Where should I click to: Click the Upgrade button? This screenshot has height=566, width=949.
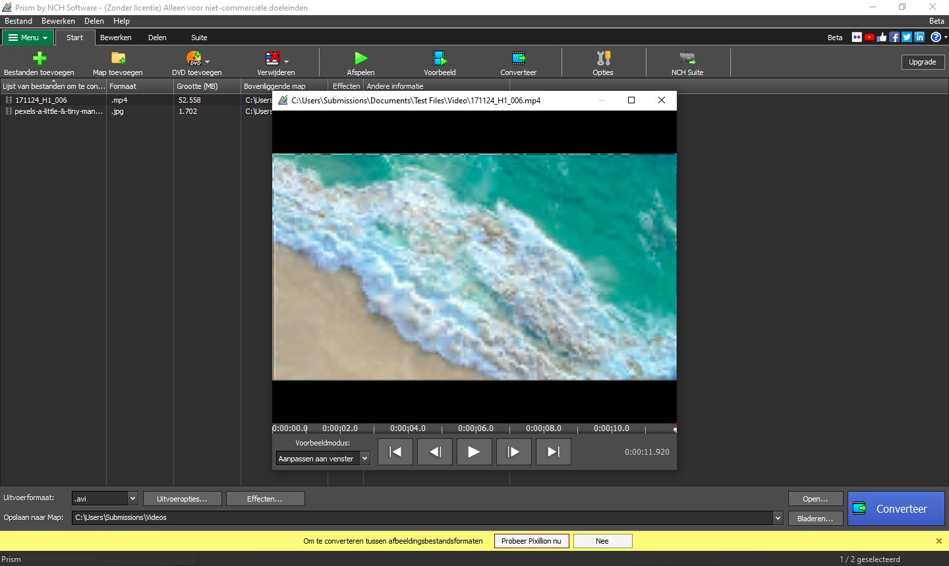(923, 62)
